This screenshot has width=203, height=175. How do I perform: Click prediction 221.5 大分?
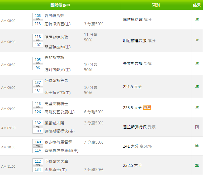(132, 87)
